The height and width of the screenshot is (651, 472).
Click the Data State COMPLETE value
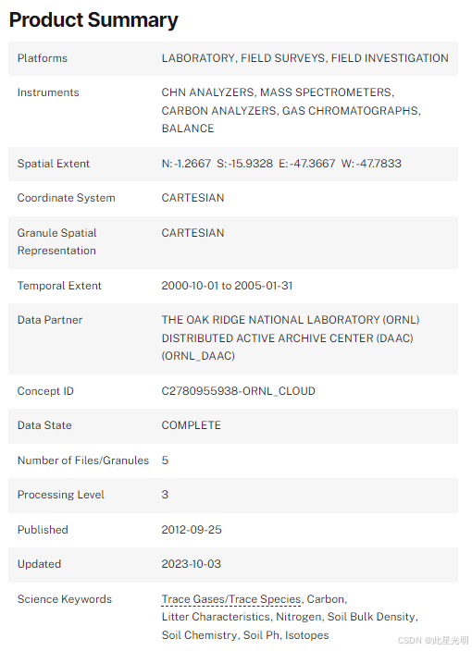[192, 425]
